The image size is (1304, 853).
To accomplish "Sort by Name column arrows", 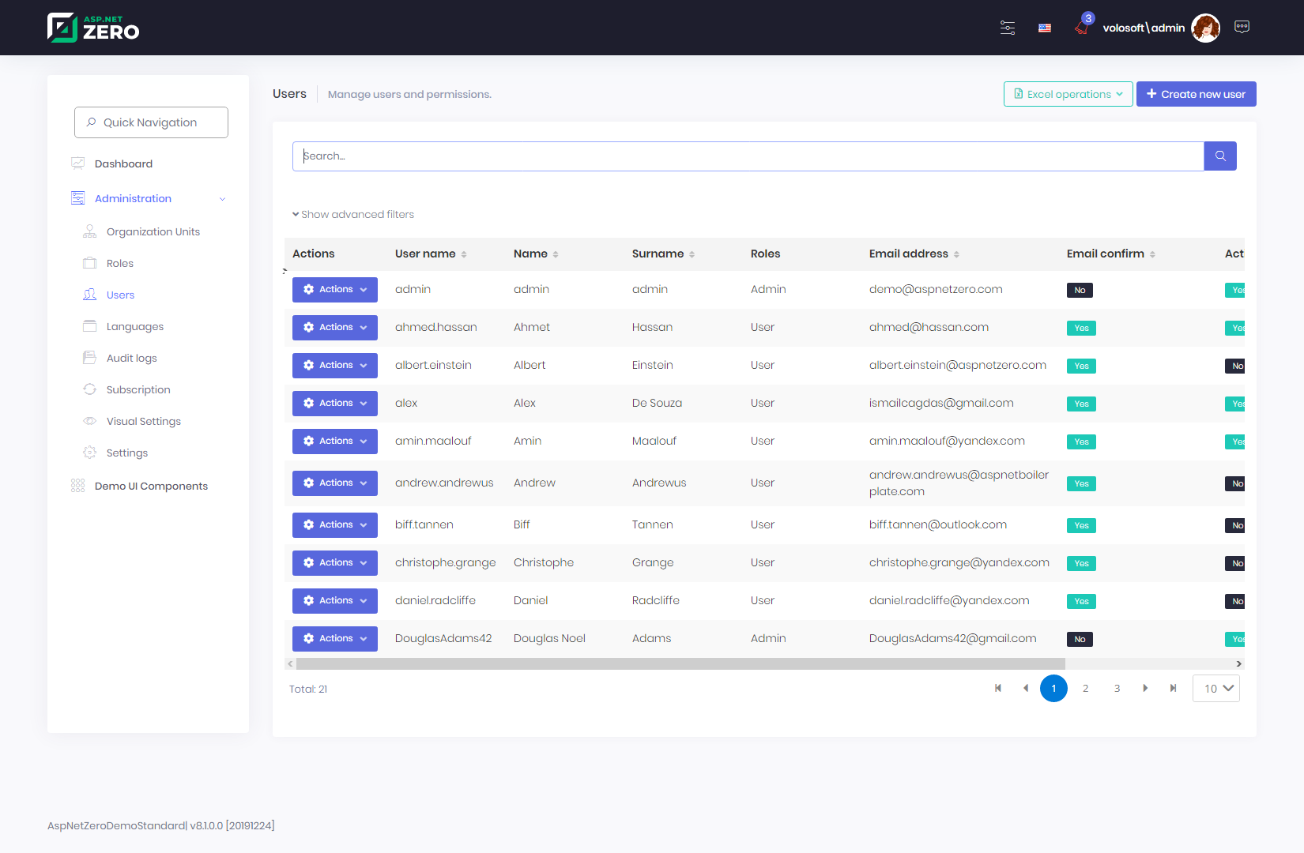I will [556, 254].
